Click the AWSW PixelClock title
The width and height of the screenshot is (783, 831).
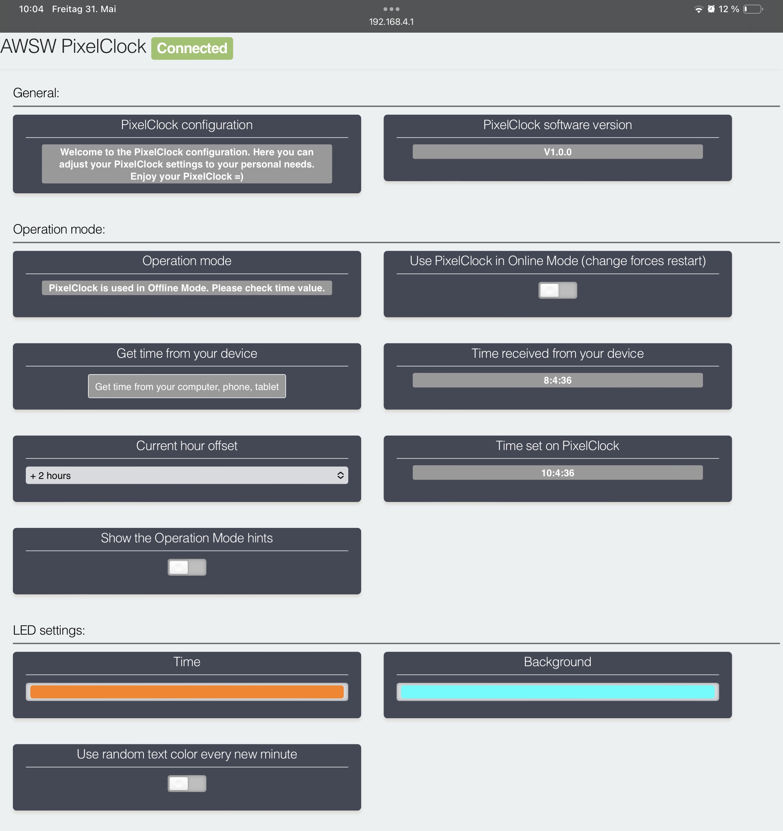tap(73, 46)
